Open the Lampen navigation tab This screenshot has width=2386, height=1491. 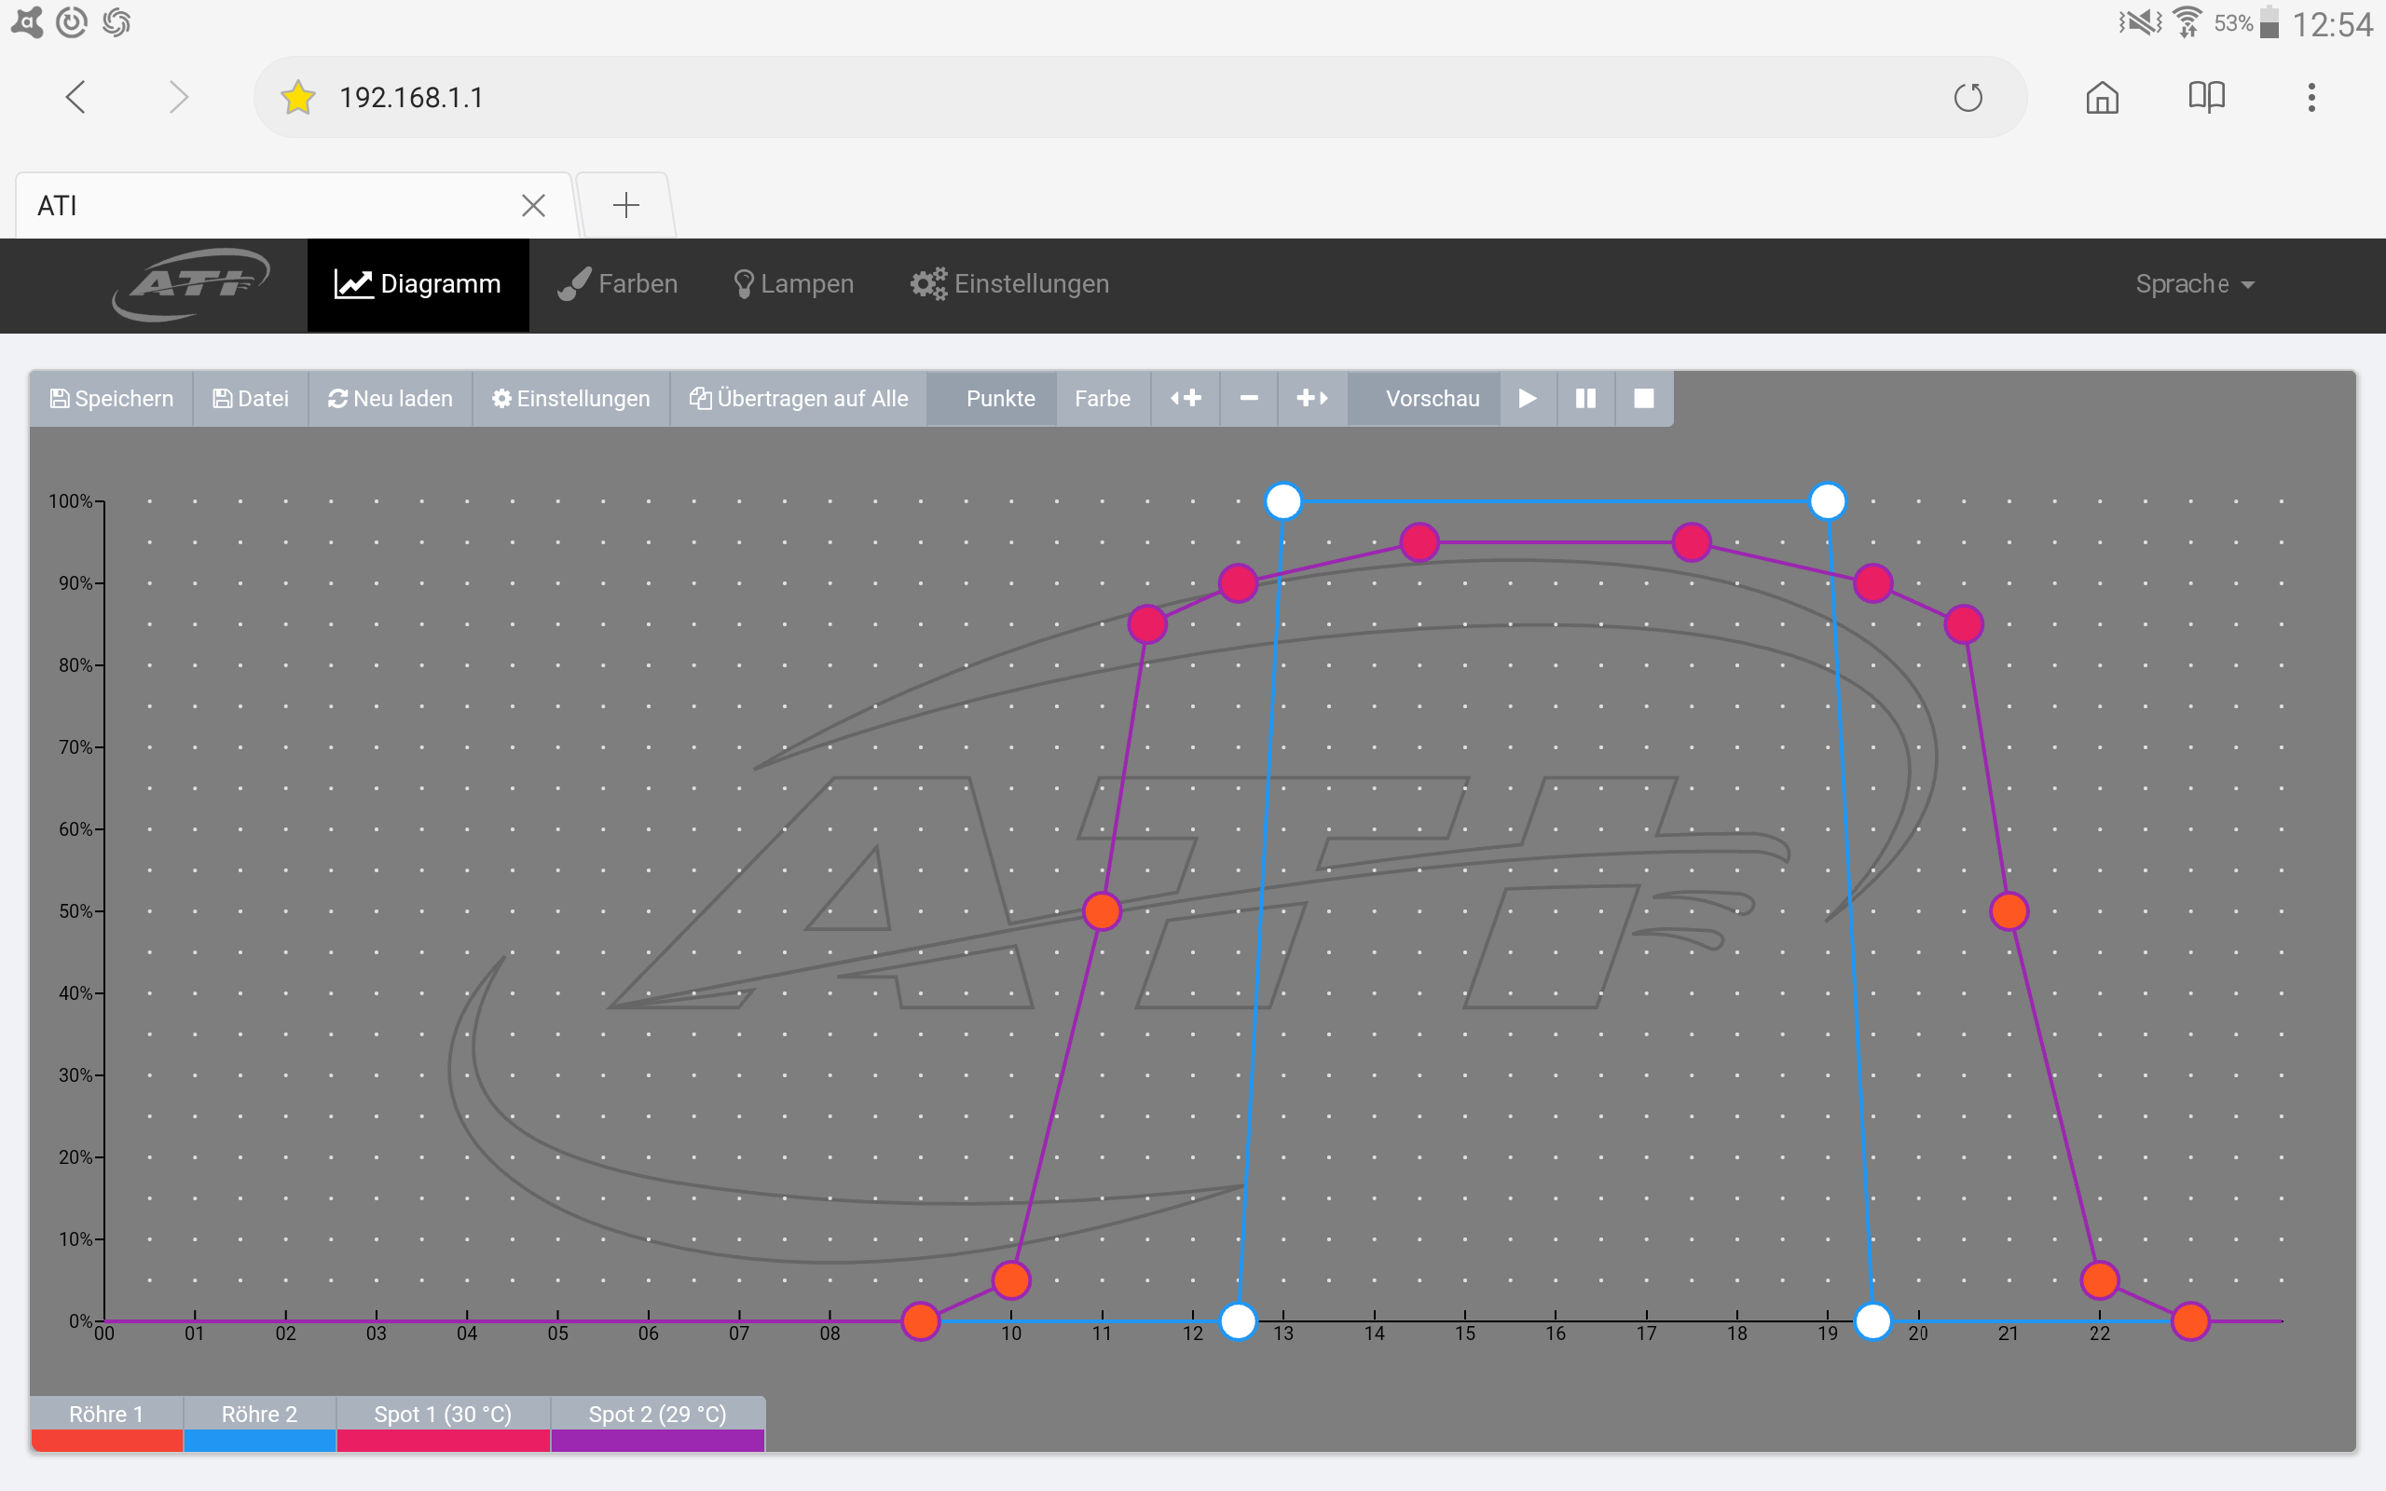click(x=794, y=284)
